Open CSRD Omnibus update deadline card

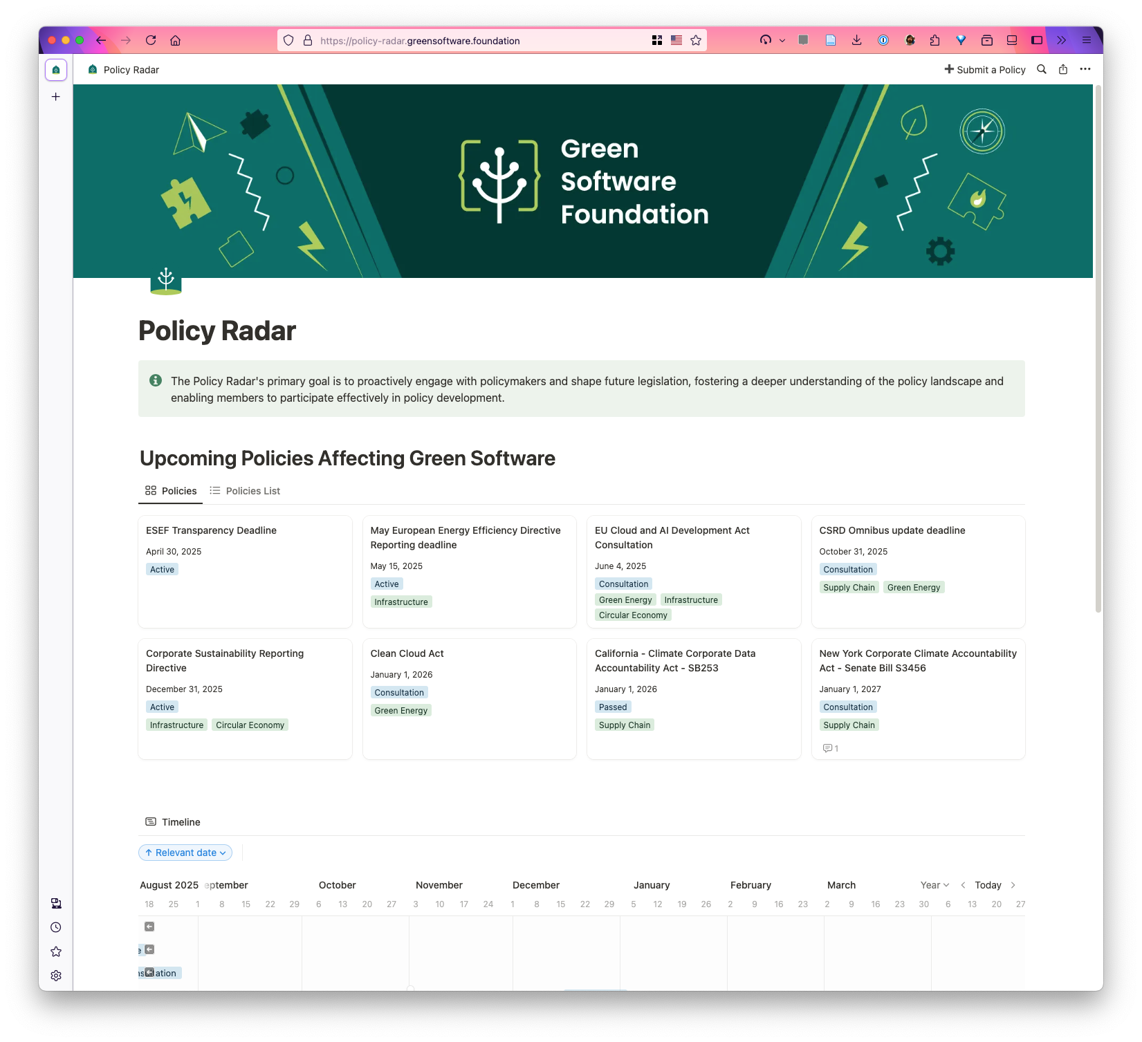click(919, 571)
